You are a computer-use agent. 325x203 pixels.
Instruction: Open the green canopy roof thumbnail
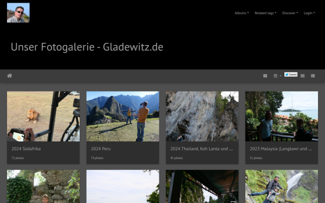pyautogui.click(x=202, y=186)
